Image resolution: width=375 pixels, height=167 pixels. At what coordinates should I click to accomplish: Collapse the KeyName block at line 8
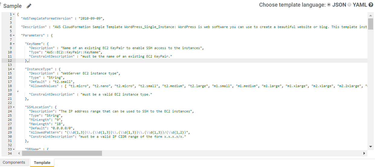point(14,44)
